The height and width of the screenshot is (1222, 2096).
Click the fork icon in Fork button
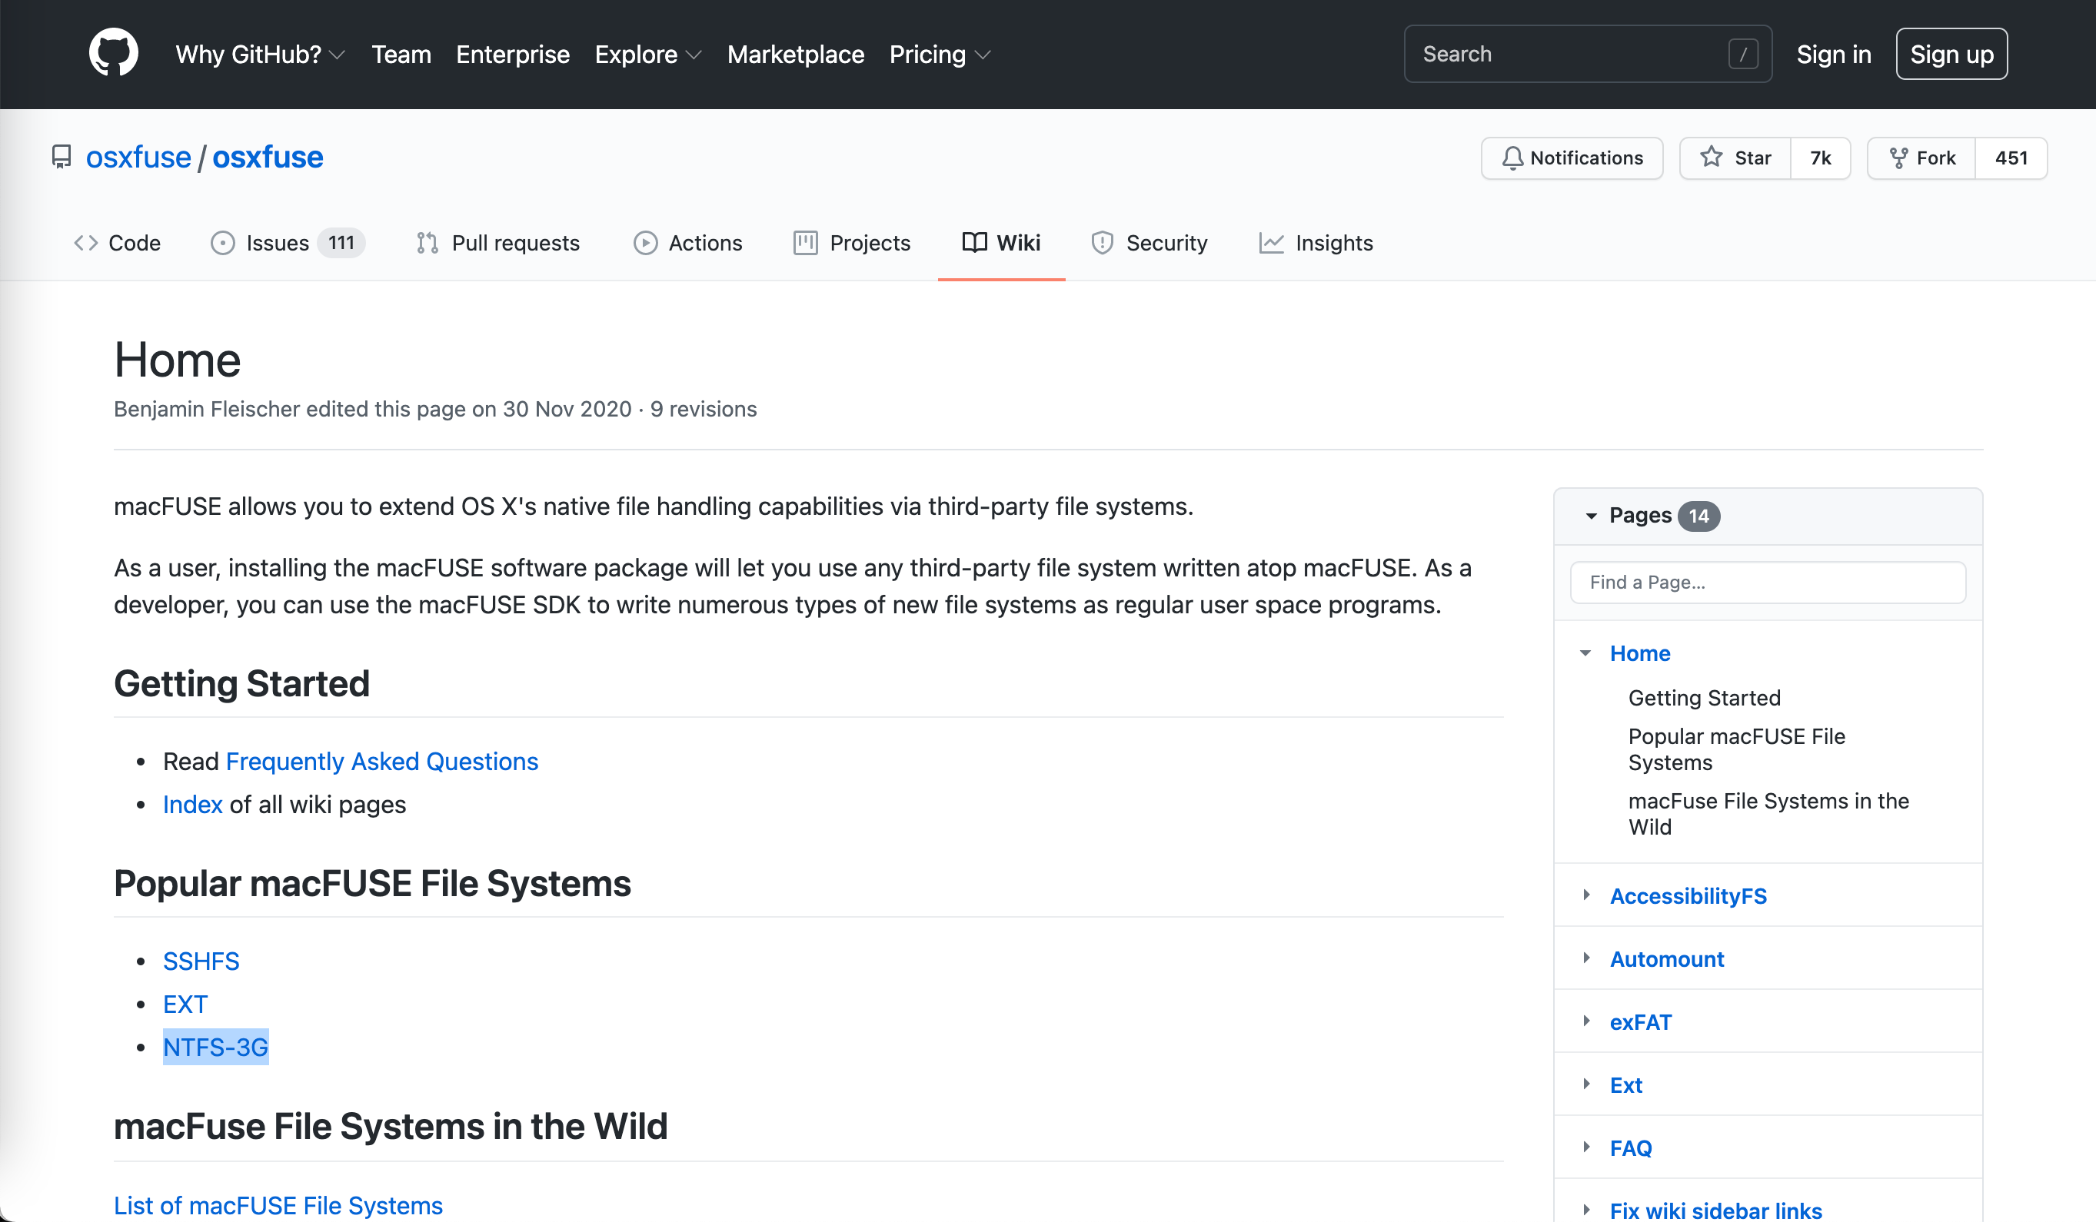1898,158
